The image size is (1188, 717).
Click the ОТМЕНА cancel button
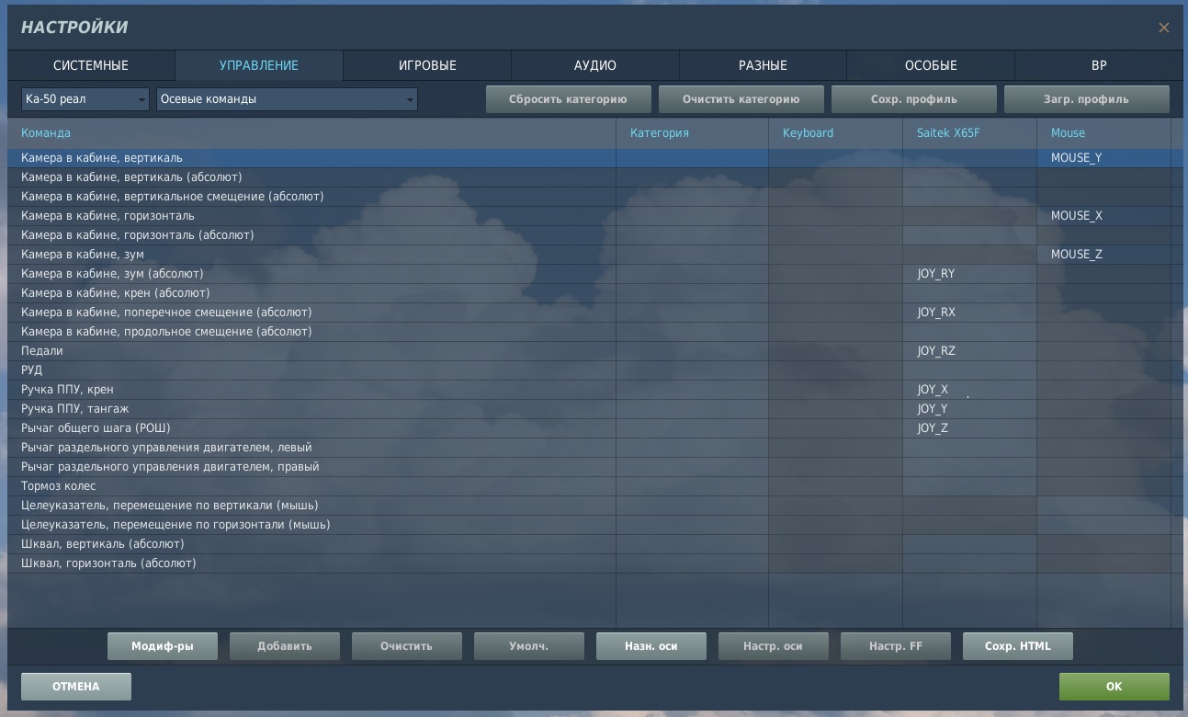click(76, 687)
